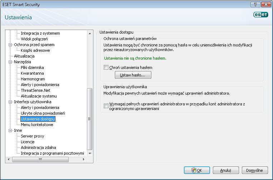Click tree horizontal scrollbar left arrow
273x180 pixels.
[x=9, y=159]
